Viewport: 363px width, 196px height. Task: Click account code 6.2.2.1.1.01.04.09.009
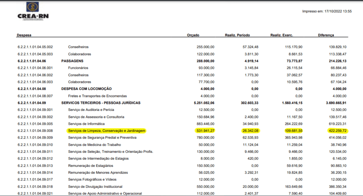pos(35,138)
